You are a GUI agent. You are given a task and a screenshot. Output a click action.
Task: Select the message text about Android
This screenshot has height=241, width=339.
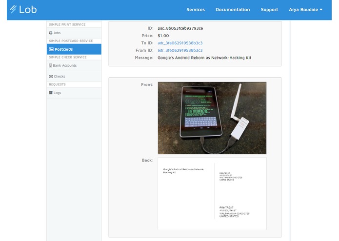tap(204, 58)
